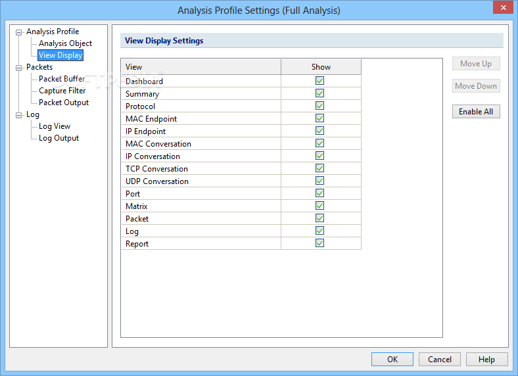
Task: Uncheck the Port show checkbox
Action: [x=319, y=193]
